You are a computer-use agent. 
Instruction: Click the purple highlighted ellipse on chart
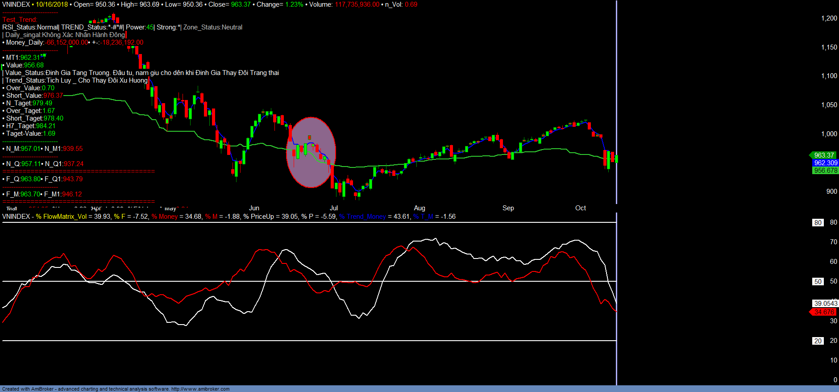[x=311, y=152]
